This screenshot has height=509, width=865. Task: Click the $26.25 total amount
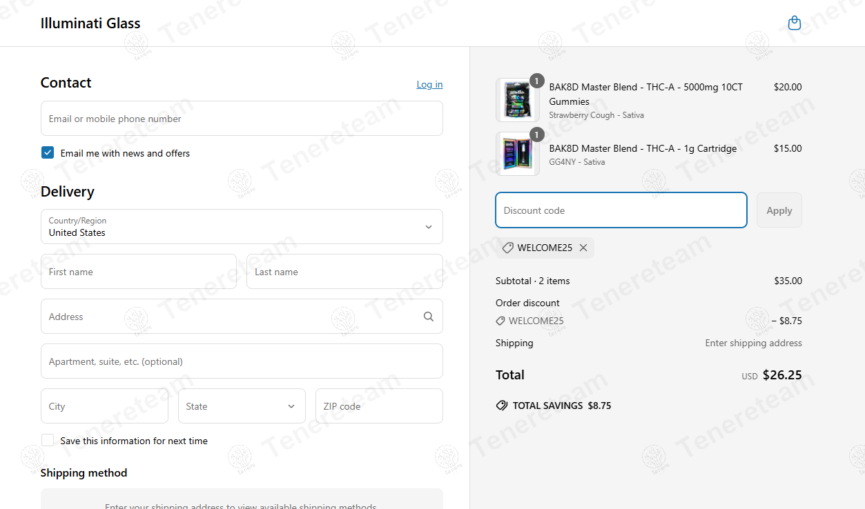782,375
